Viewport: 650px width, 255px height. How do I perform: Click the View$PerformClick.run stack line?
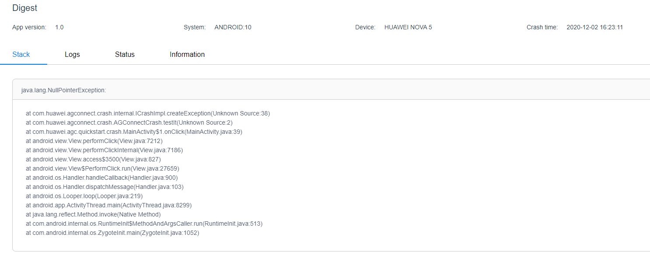coord(102,168)
